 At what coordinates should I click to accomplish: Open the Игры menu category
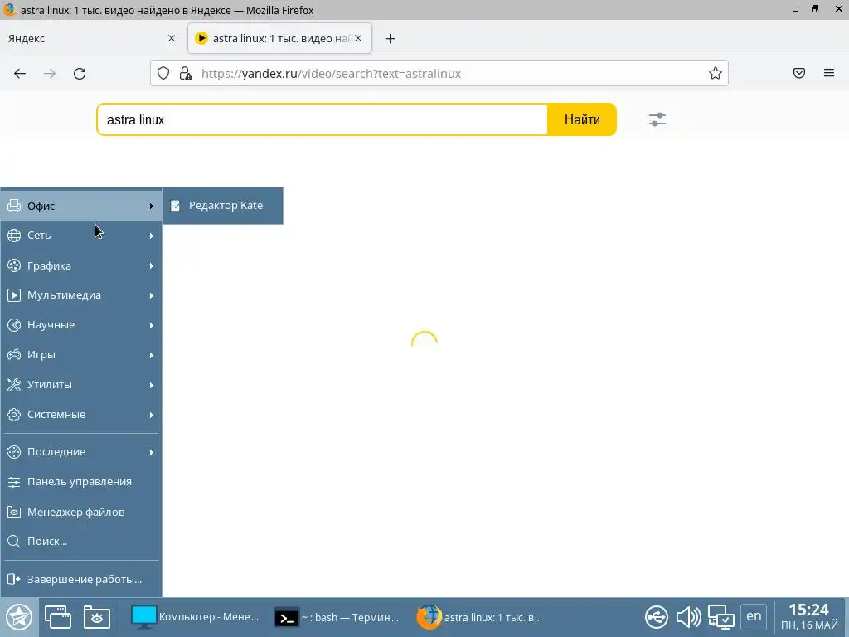click(81, 355)
